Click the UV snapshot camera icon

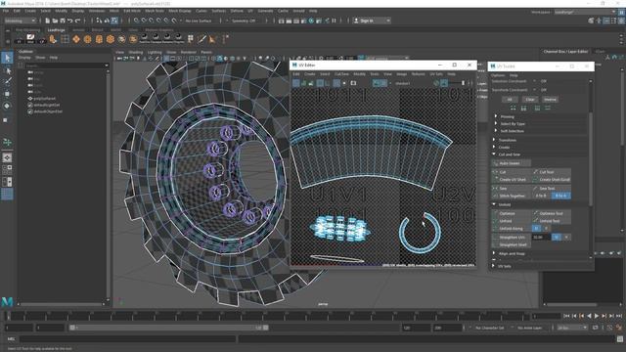click(353, 83)
